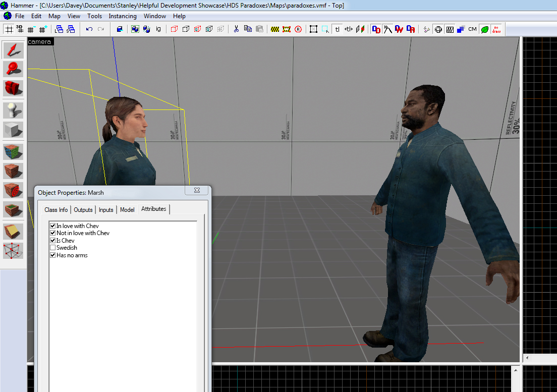Toggle the 2D grid display
The image size is (557, 392).
(9, 29)
